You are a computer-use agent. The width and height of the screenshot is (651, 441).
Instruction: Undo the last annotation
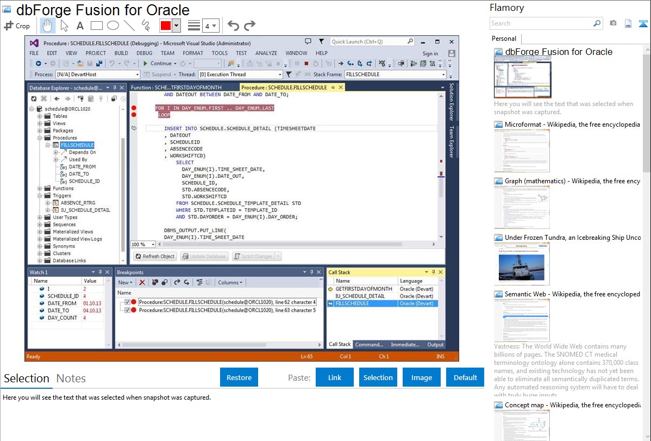tap(233, 26)
